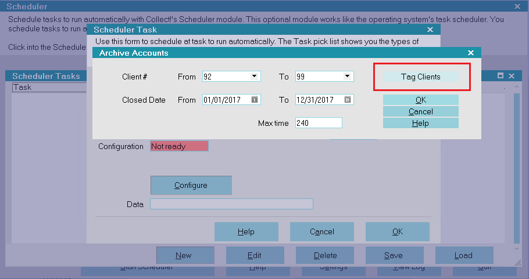Click Save in Scheduler Tasks panel
529x279 pixels.
(394, 255)
